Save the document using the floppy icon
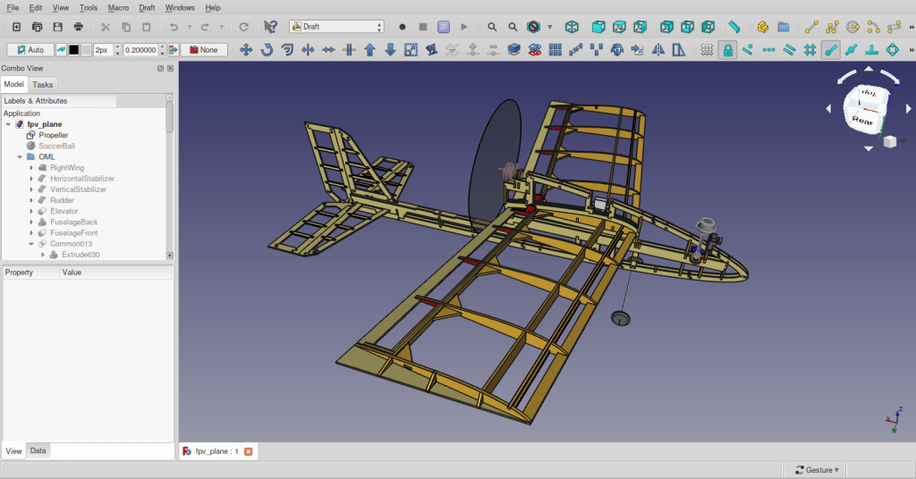Image resolution: width=916 pixels, height=479 pixels. pyautogui.click(x=57, y=27)
